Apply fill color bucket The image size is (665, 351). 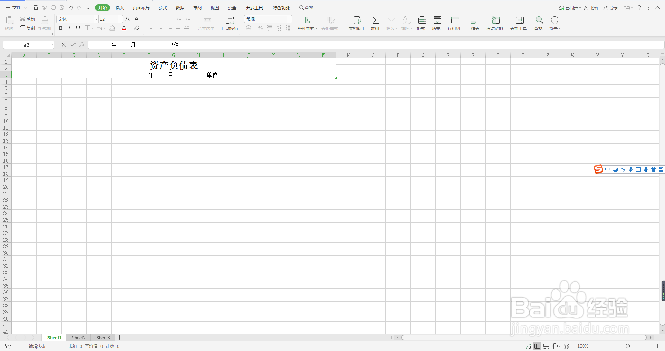click(x=112, y=28)
